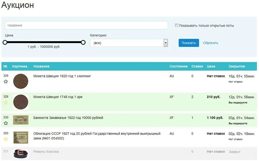Image resolution: width=259 pixels, height=161 pixels.
Task: Open lot 'Банкнота Закавказье 1922 год 10000 рублей'
Action: [68, 118]
